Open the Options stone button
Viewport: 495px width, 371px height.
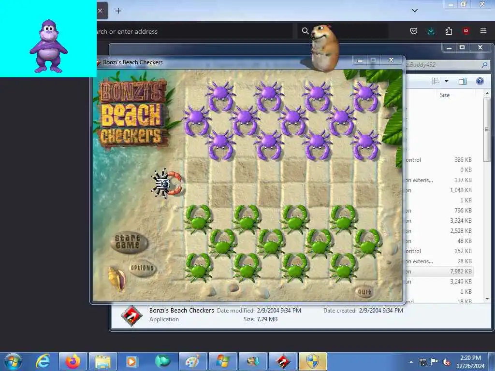[143, 268]
